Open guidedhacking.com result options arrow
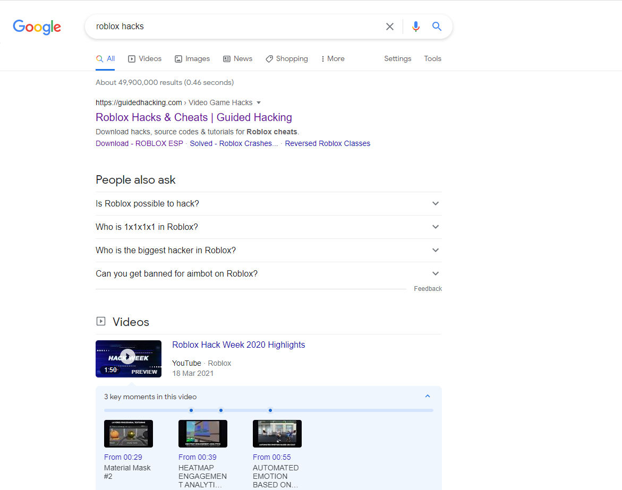This screenshot has height=490, width=622. 259,102
